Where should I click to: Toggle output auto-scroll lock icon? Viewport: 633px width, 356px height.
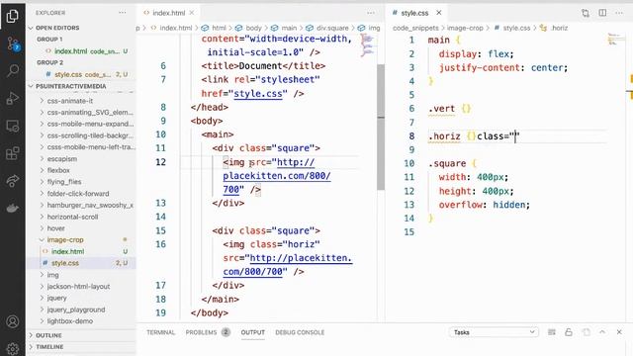(x=569, y=332)
